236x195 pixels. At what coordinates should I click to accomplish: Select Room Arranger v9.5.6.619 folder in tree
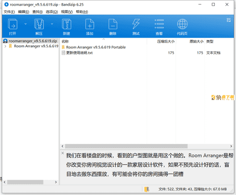[x=36, y=46]
